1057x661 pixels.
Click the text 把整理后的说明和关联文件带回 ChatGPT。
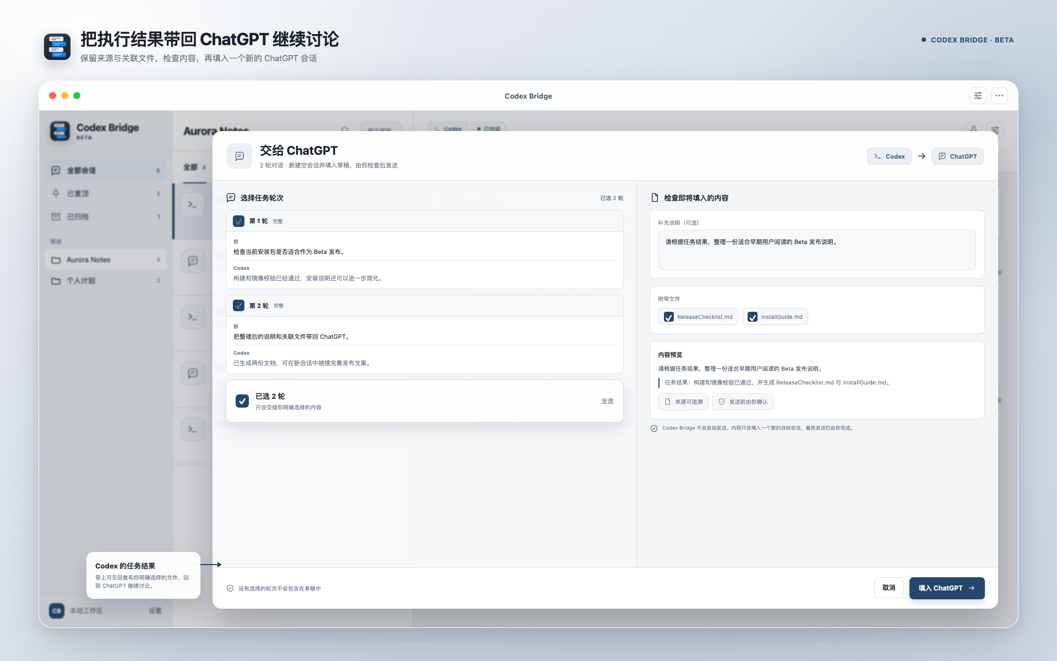coord(292,337)
